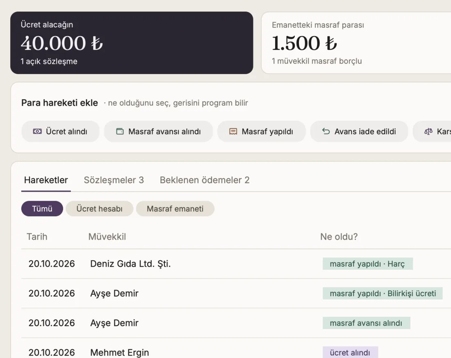
Task: Click the wallet icon on Masraf avansı alındı
Action: click(x=120, y=131)
